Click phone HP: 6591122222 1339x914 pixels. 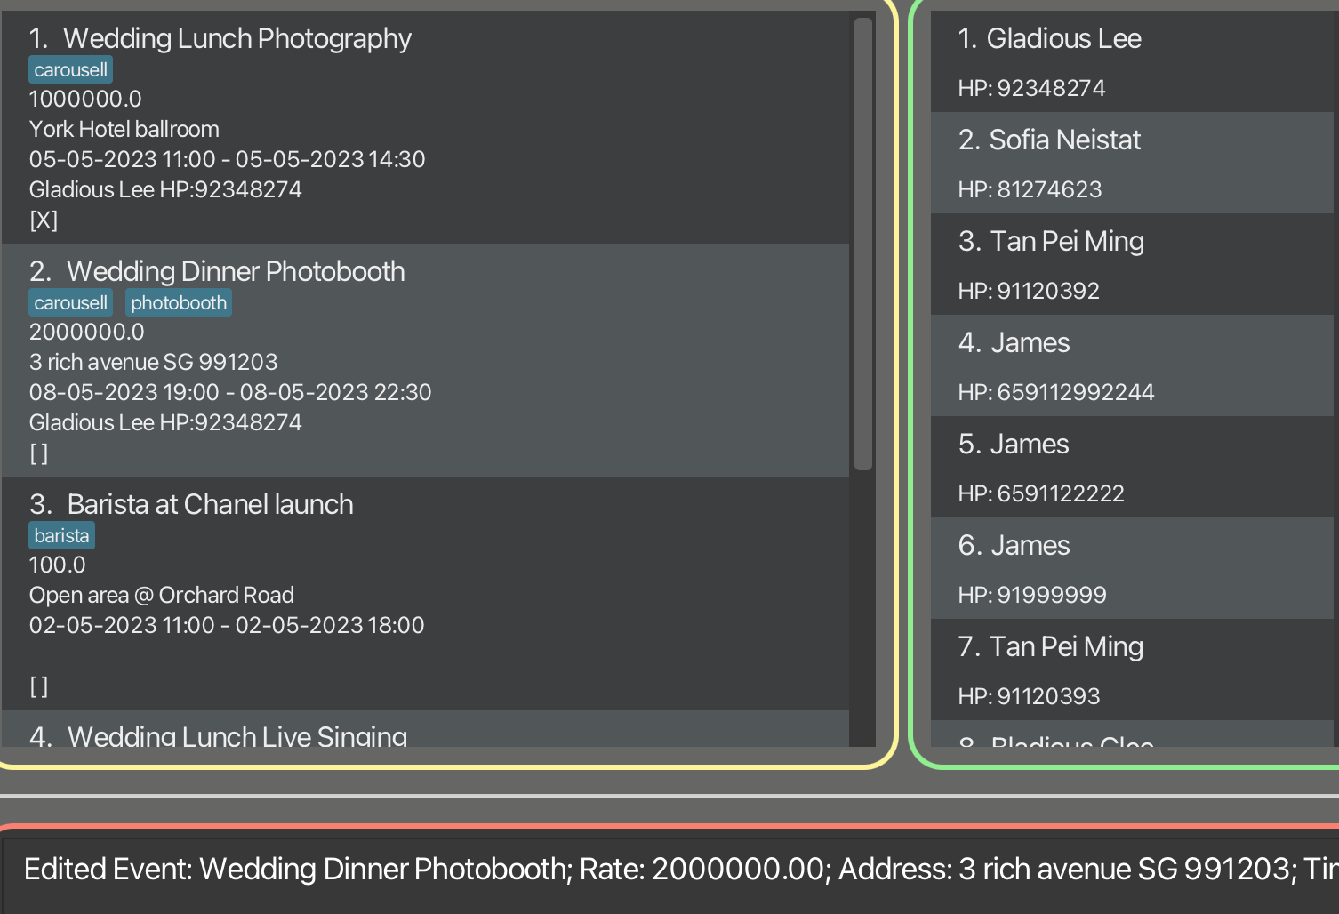click(1041, 493)
